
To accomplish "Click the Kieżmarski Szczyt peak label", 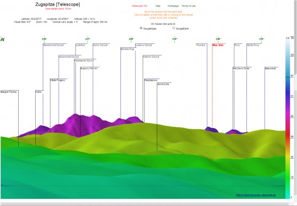I will point(84,60).
